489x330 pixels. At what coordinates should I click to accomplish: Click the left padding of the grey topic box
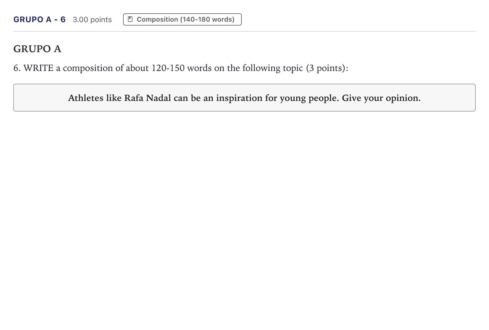point(40,98)
